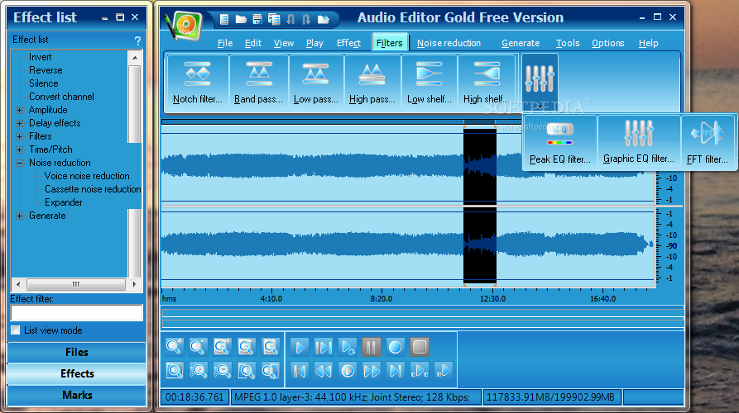Select Voice noise reduction effect
Screen dimensions: 739x413
[x=87, y=176]
